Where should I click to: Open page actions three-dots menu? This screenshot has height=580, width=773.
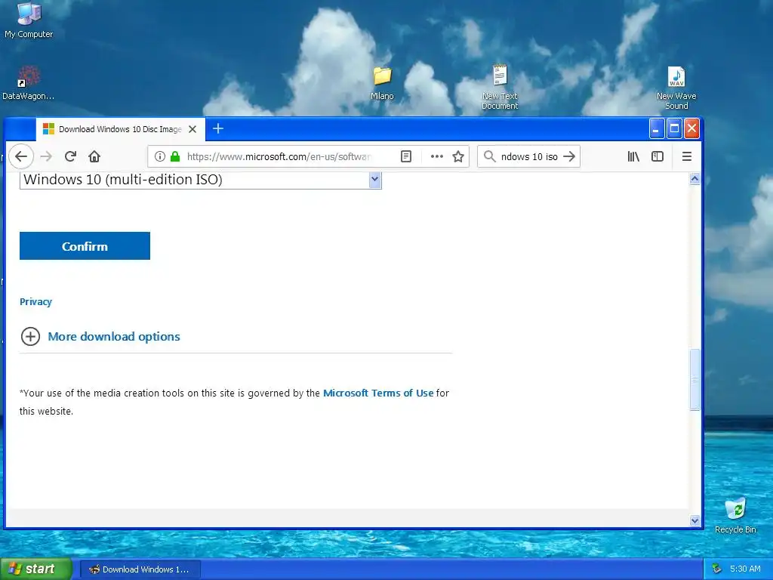click(x=437, y=156)
